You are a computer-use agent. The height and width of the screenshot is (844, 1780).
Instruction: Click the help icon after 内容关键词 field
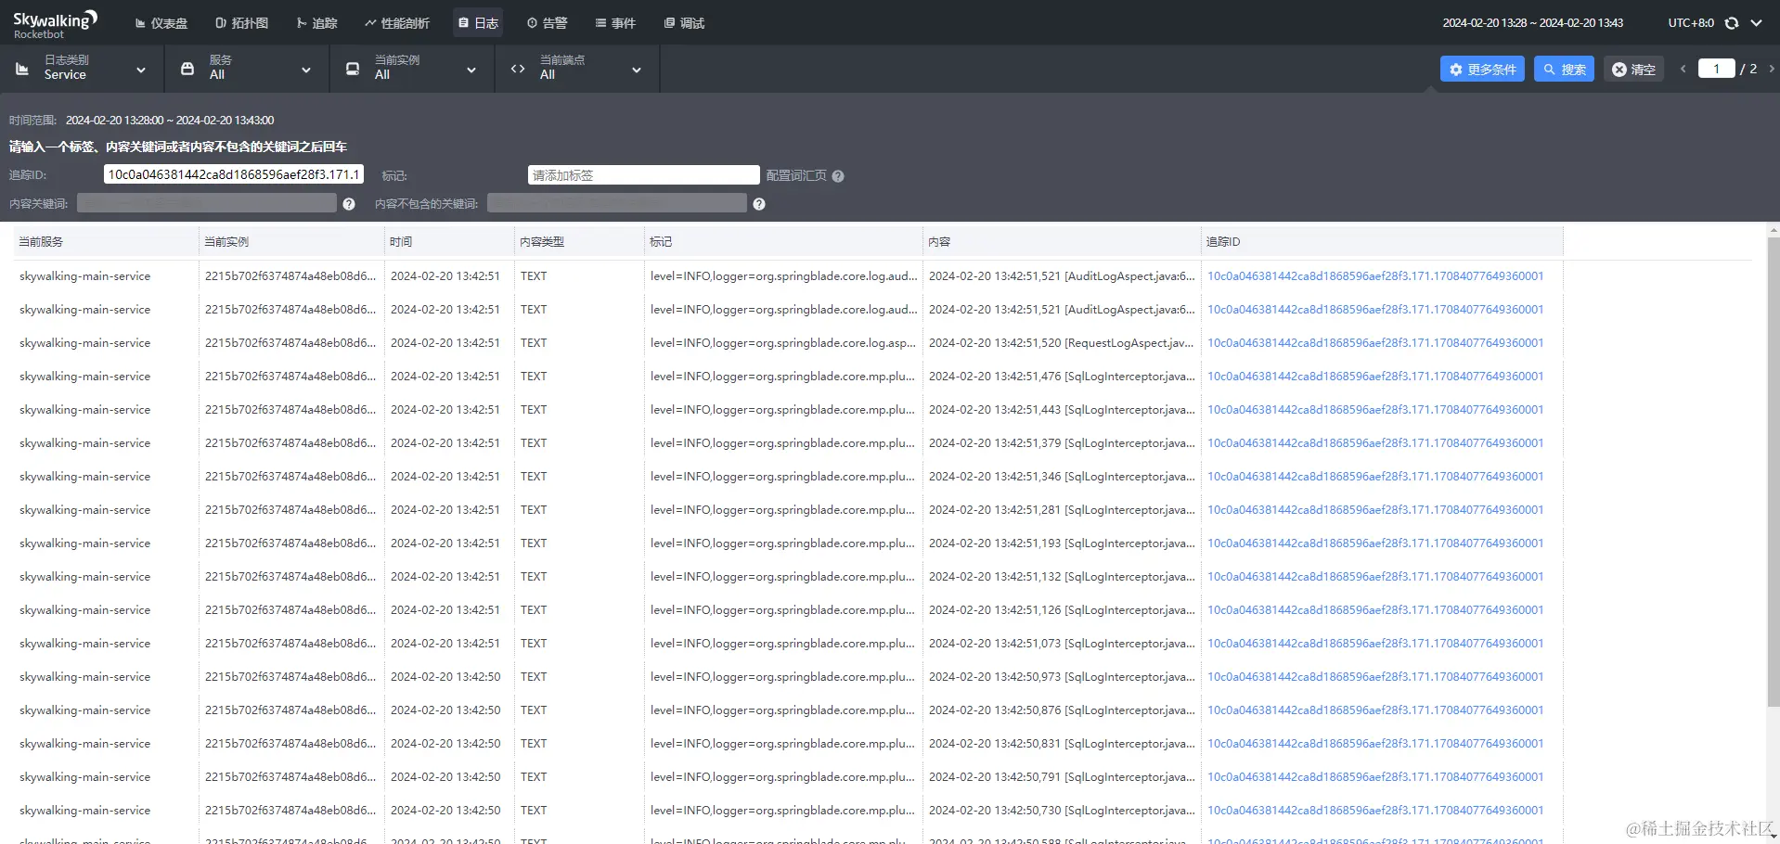click(349, 204)
